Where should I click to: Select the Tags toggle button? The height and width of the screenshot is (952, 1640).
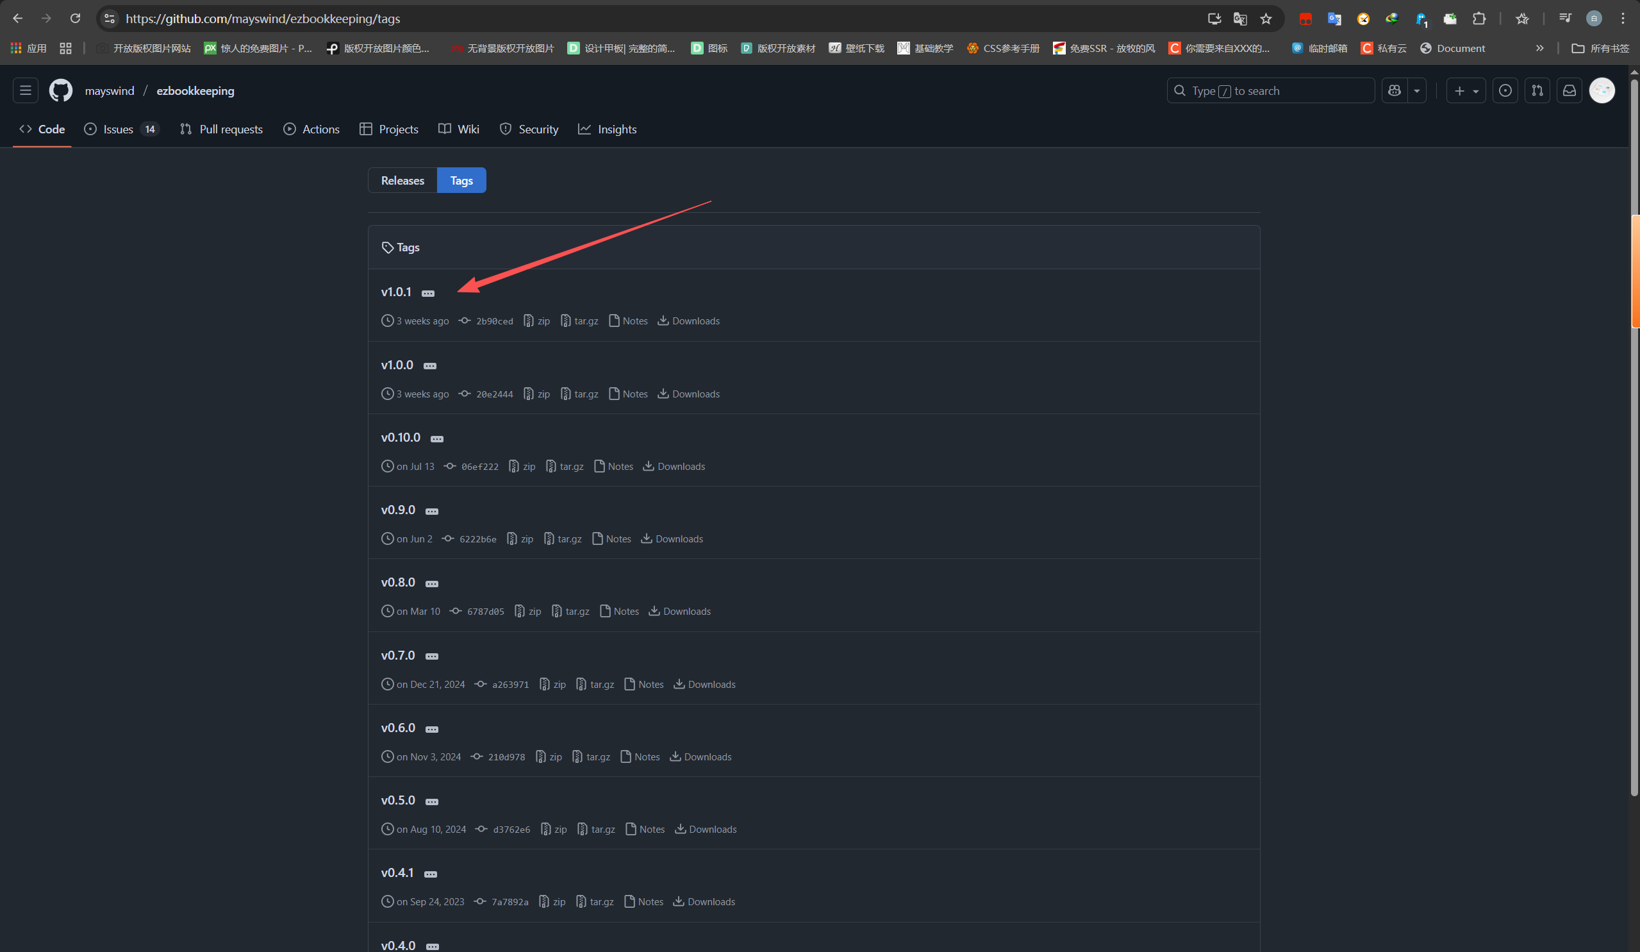click(461, 180)
